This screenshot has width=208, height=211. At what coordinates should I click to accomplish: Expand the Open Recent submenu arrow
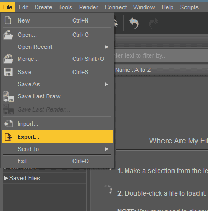point(106,47)
